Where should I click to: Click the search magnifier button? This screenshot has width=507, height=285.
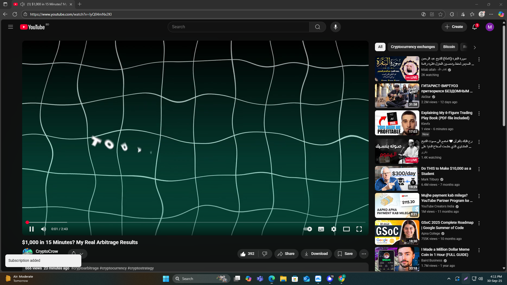point(317,27)
